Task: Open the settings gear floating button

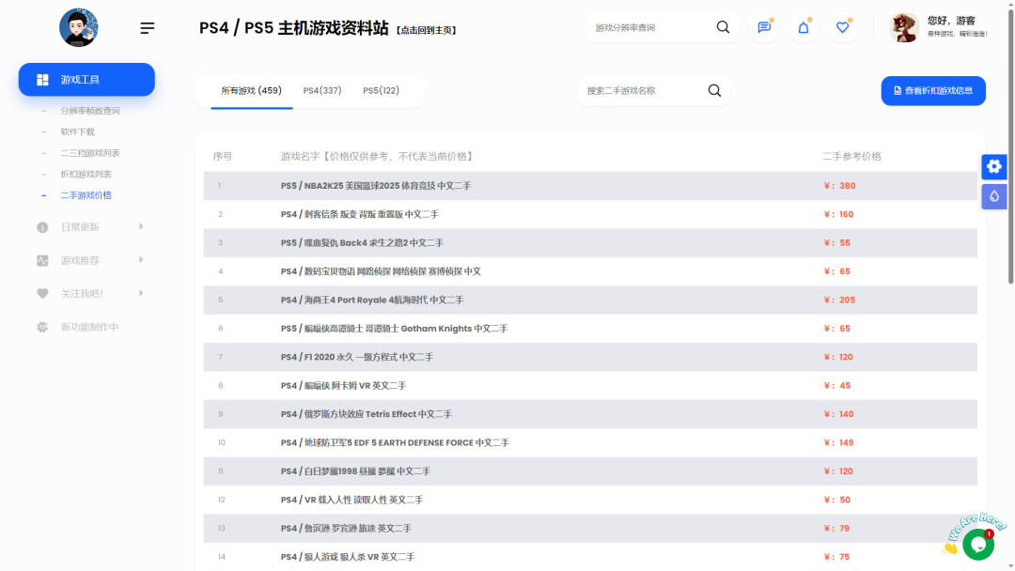Action: [993, 167]
